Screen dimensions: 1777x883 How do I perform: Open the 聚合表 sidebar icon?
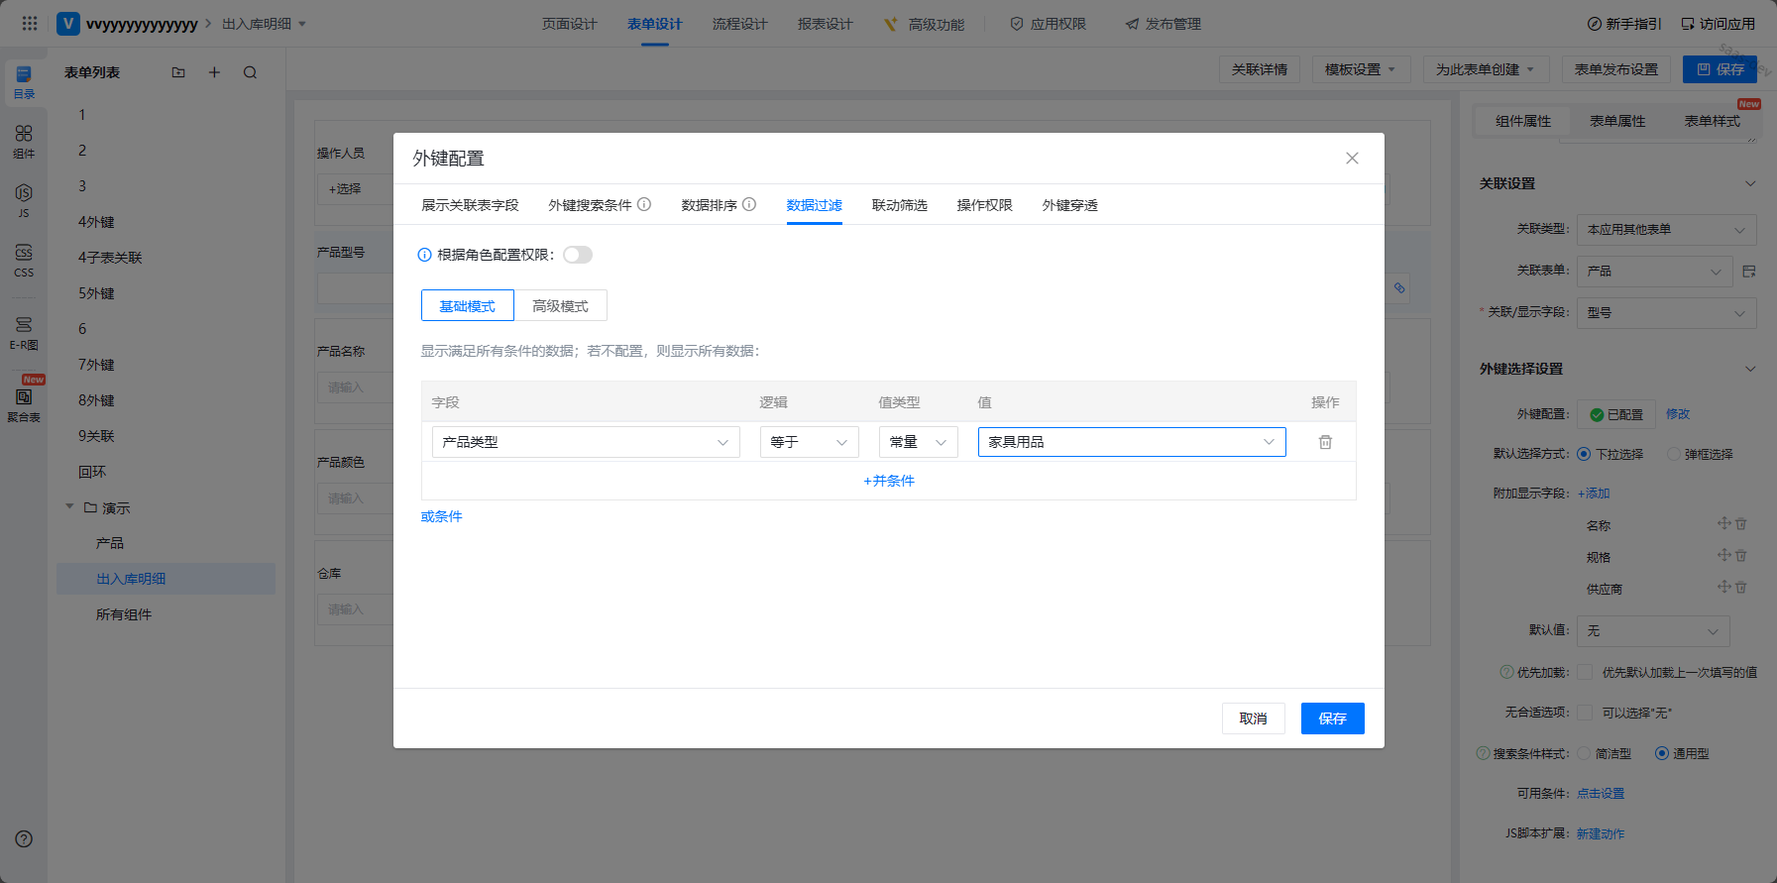tap(24, 404)
